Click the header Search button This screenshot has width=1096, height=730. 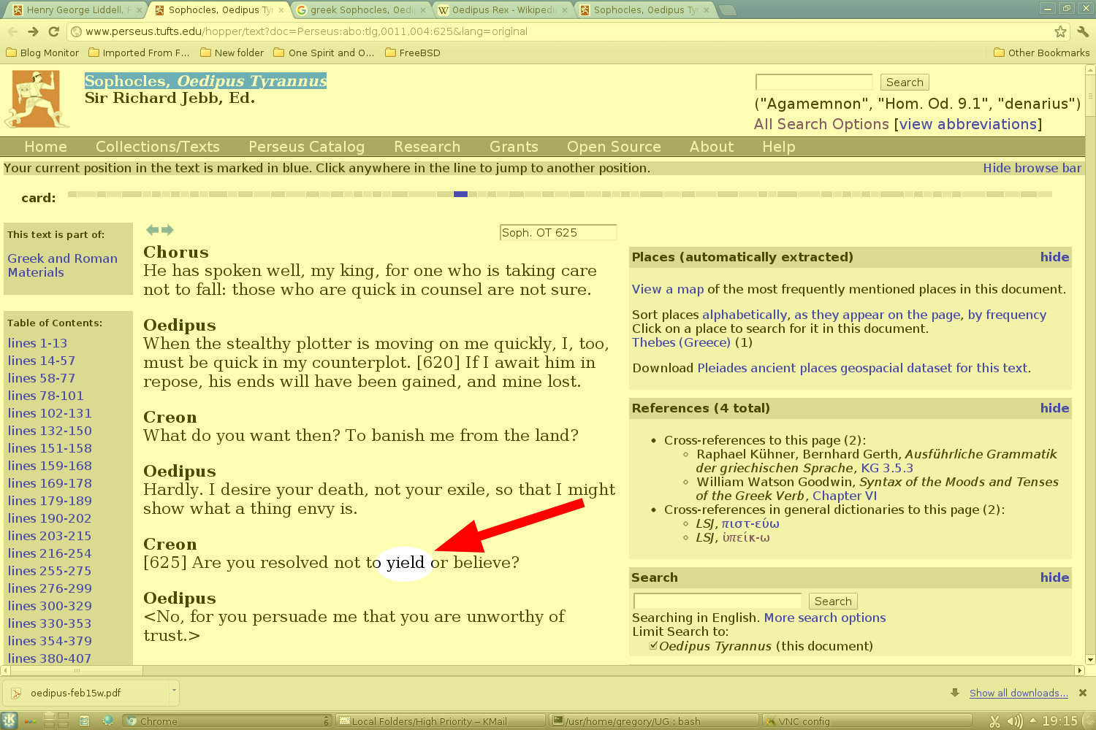[x=905, y=82]
